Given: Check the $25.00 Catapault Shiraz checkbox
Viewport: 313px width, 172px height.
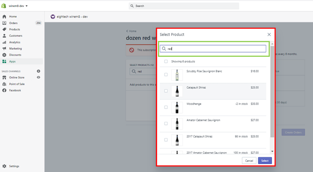Looking at the screenshot, I should (166, 91).
